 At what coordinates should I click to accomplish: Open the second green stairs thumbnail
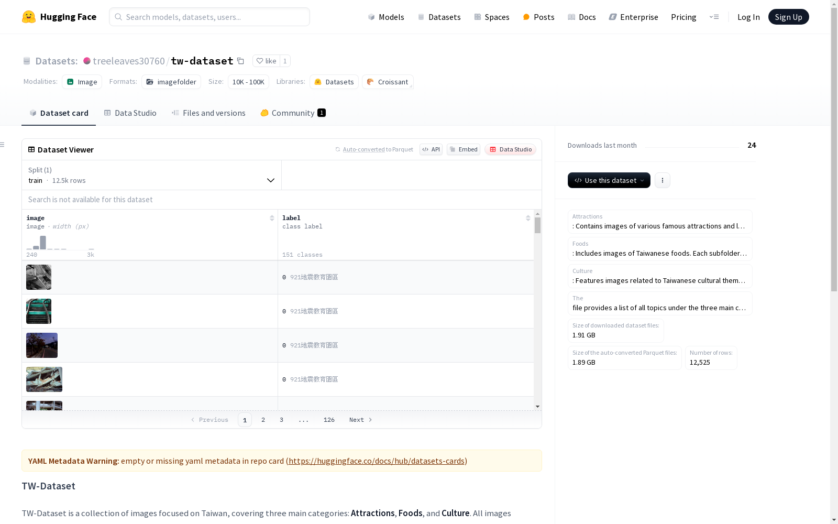point(39,311)
